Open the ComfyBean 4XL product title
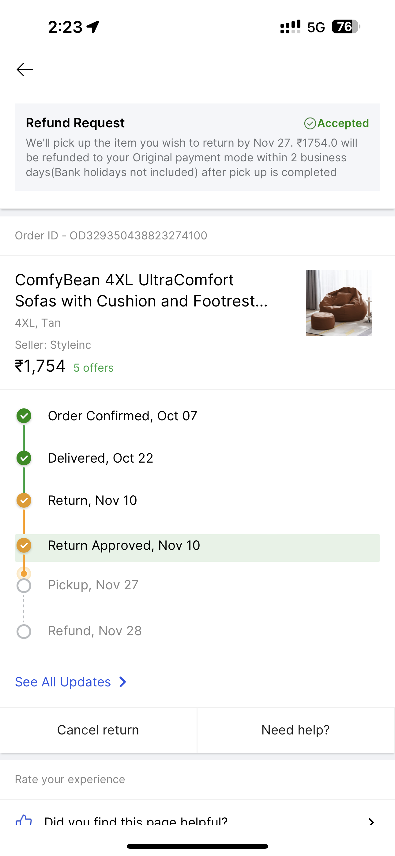This screenshot has height=856, width=395. coord(141,291)
